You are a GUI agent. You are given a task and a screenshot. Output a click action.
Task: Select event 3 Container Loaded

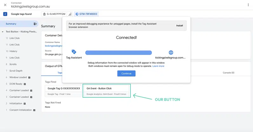(x=19, y=97)
